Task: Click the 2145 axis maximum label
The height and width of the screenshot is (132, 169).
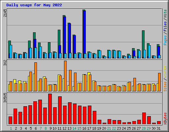Action: coord(5,13)
